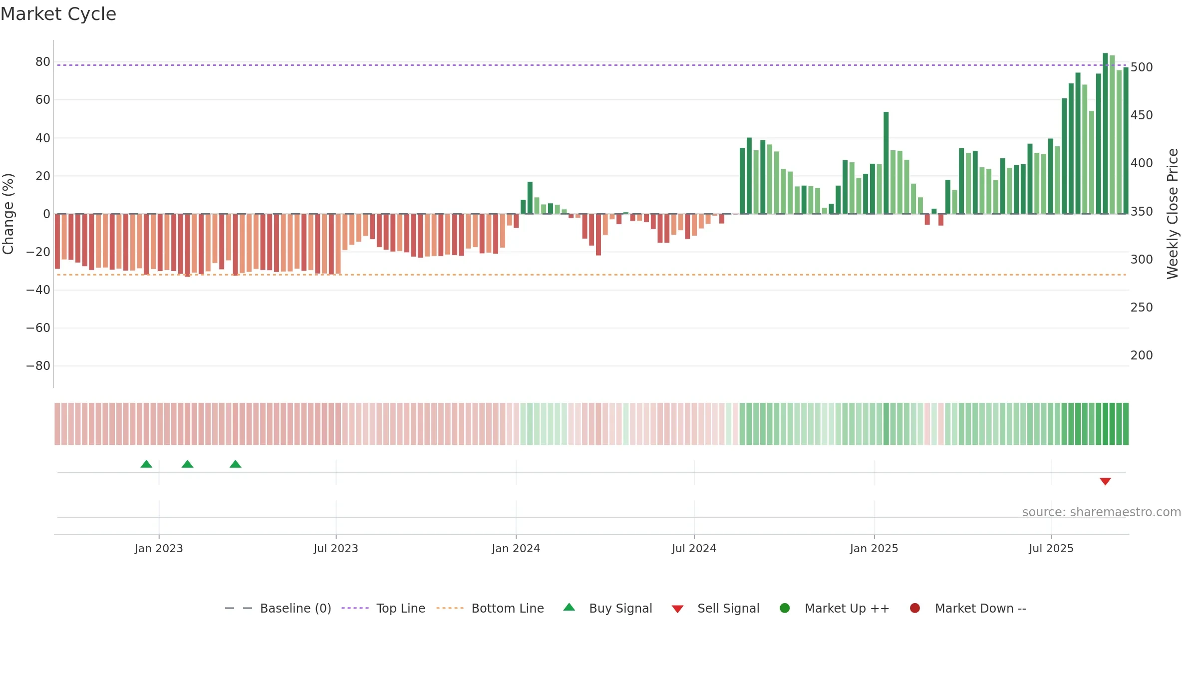
Task: Toggle the Bottom Line legend entry
Action: pyautogui.click(x=490, y=608)
